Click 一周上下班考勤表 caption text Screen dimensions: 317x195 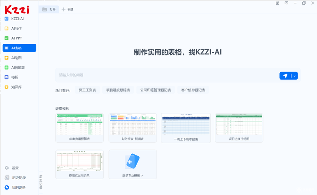tap(186, 139)
